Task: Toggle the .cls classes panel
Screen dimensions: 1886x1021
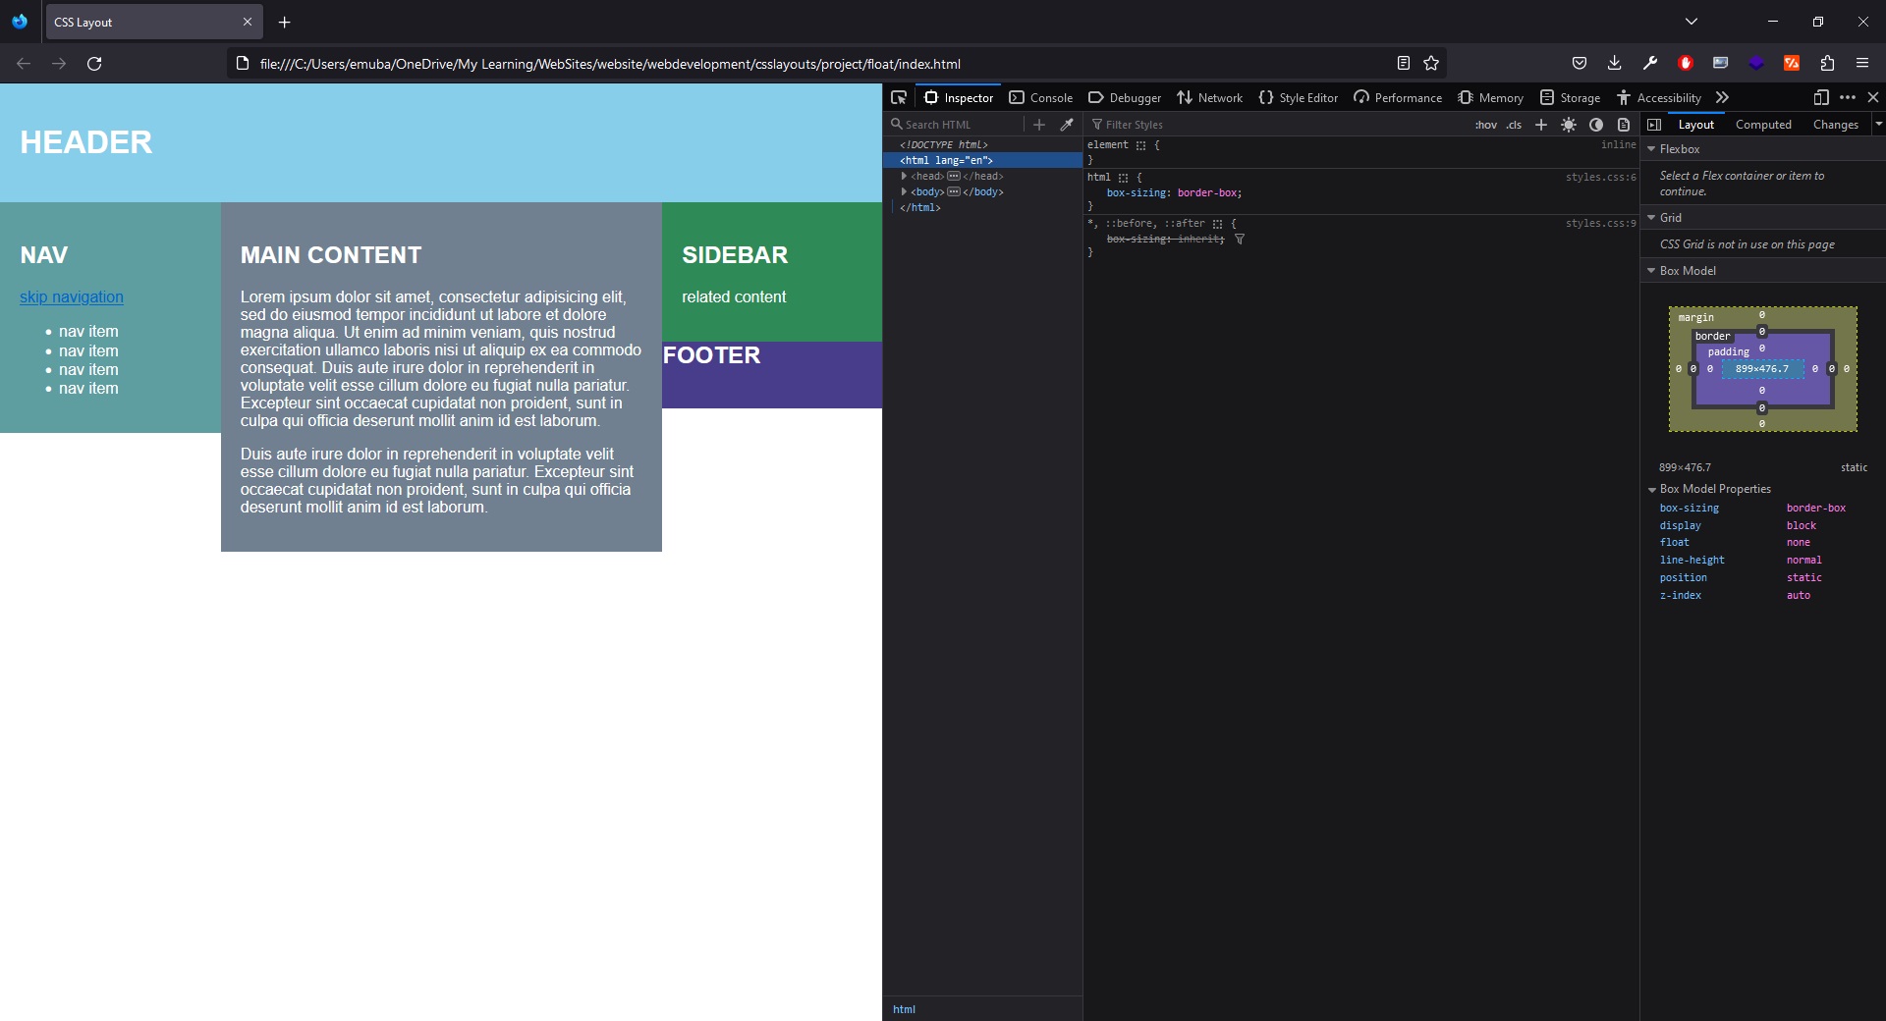Action: click(1514, 125)
